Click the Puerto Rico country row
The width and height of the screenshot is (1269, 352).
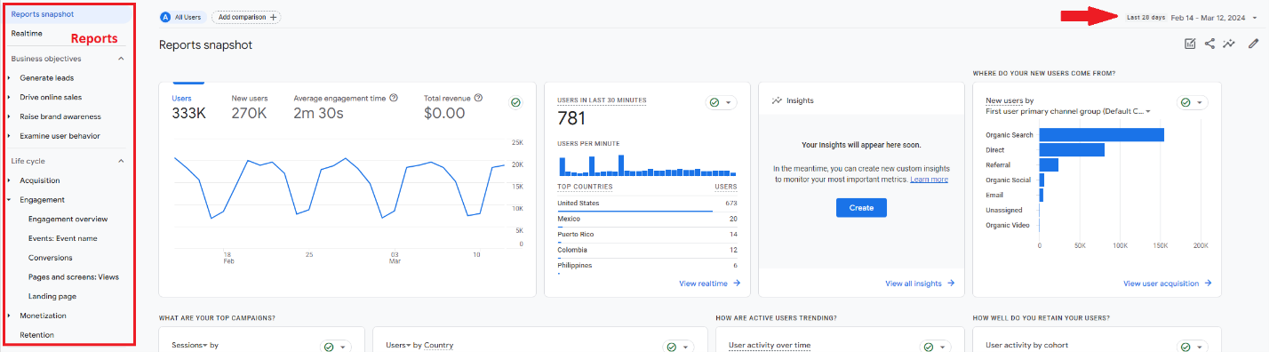tap(647, 236)
